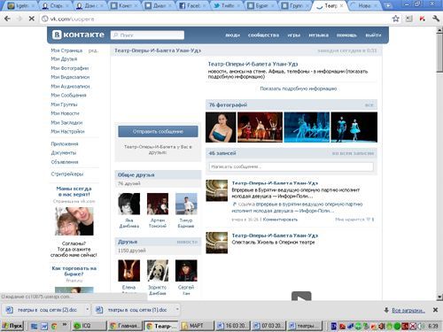This screenshot has height=332, width=443.
Task: Open Мои Новости in sidebar
Action: [65, 113]
